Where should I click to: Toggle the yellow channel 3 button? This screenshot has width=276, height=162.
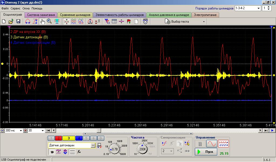pos(69,138)
